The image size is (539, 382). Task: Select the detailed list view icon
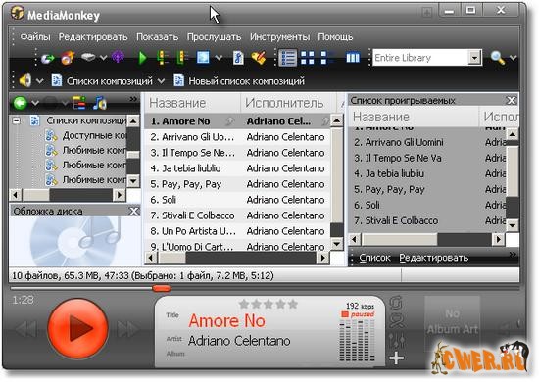(288, 58)
